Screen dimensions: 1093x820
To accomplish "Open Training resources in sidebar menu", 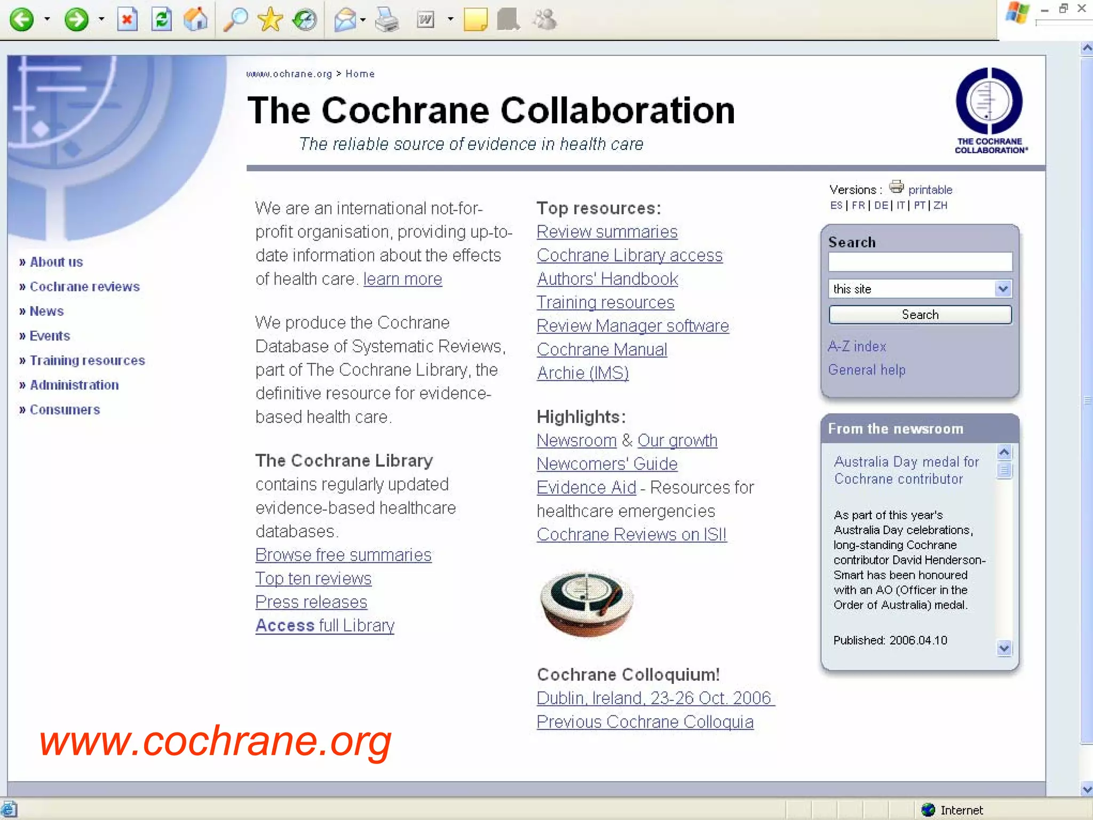I will click(x=87, y=361).
